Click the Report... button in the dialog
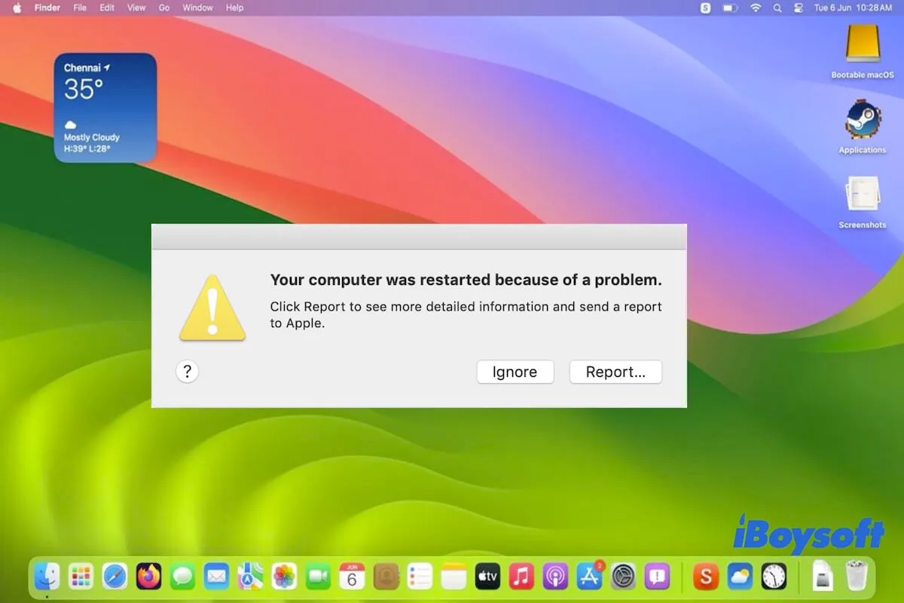Screen dimensions: 904x603 615,372
